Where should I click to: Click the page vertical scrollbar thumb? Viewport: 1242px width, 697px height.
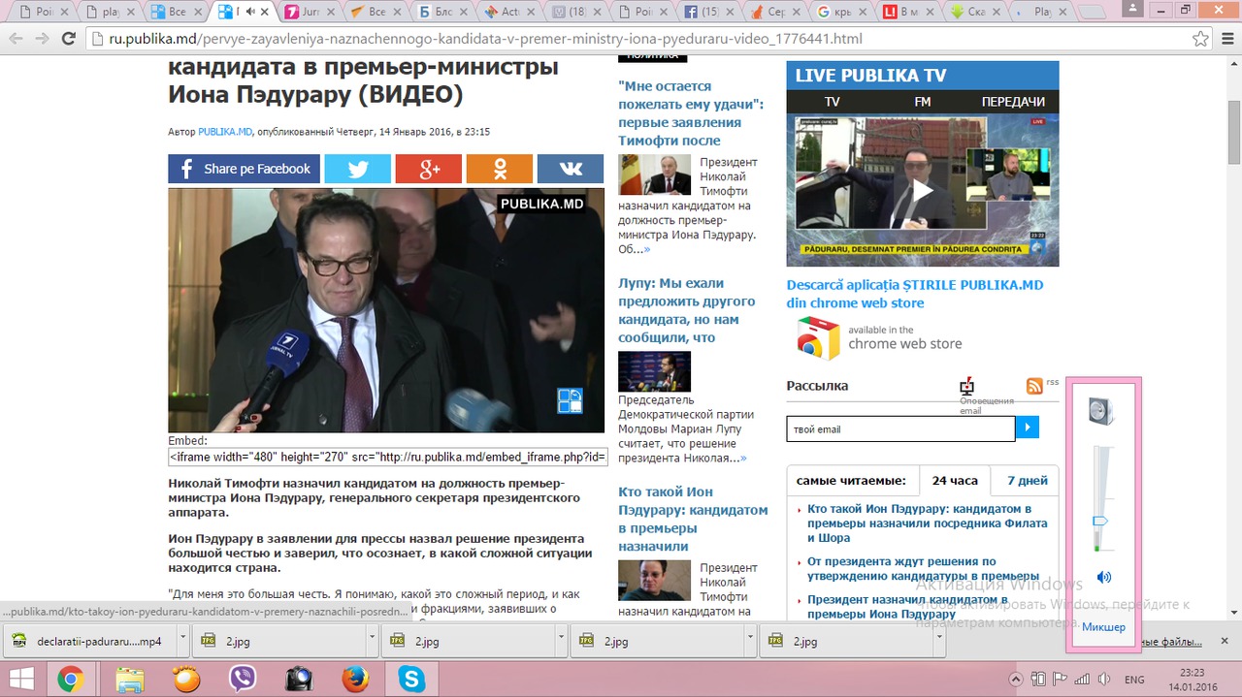point(1234,131)
